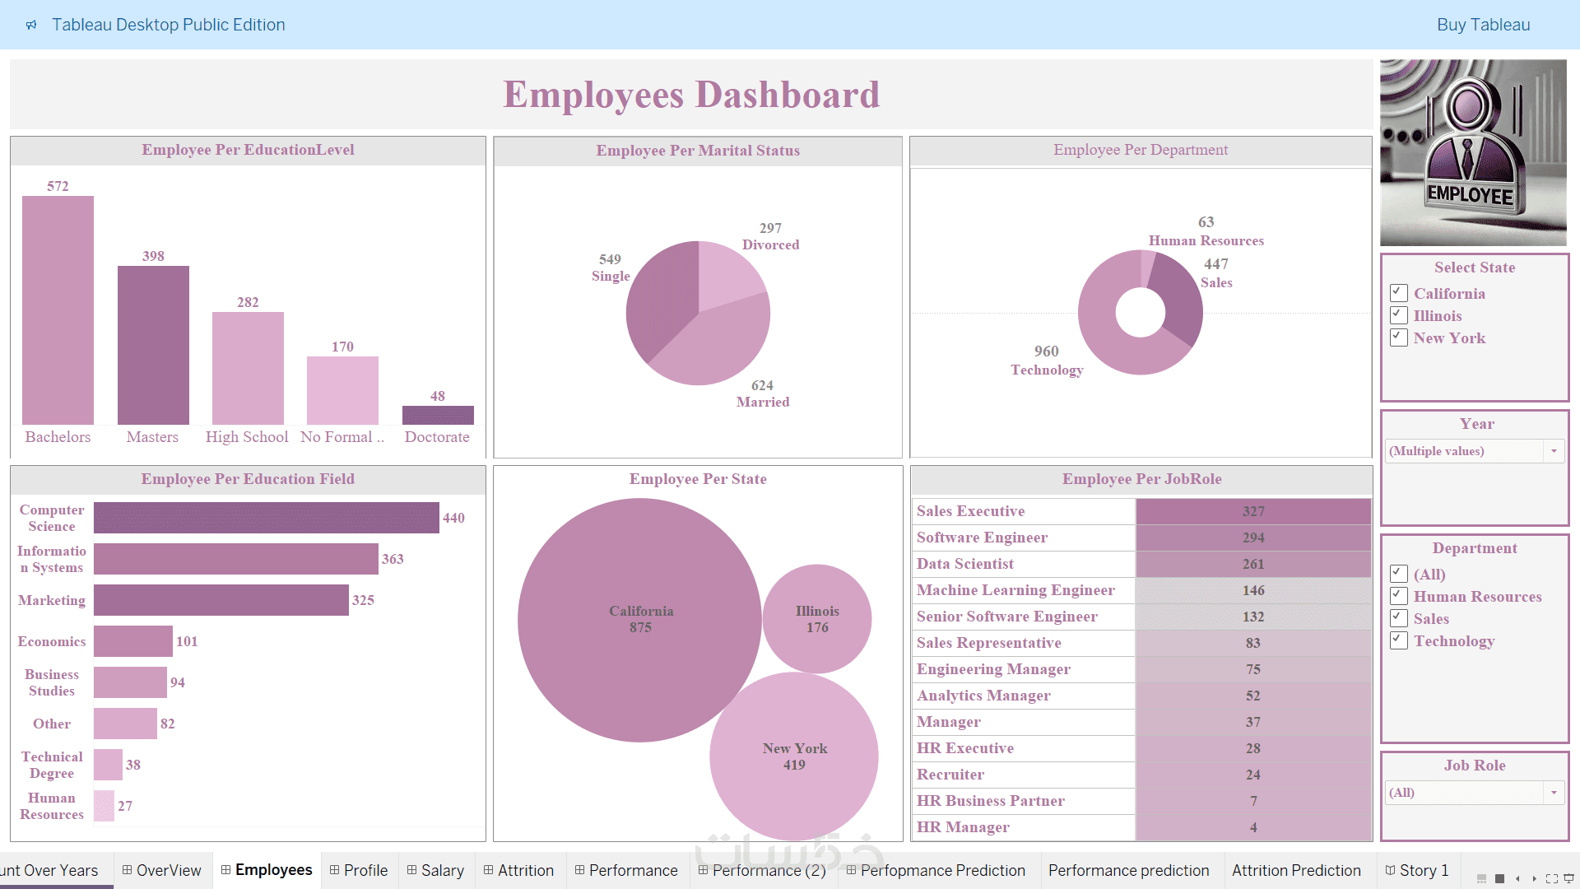Open the Attrition Prediction tab
Screen dimensions: 1580x889
pos(1295,870)
